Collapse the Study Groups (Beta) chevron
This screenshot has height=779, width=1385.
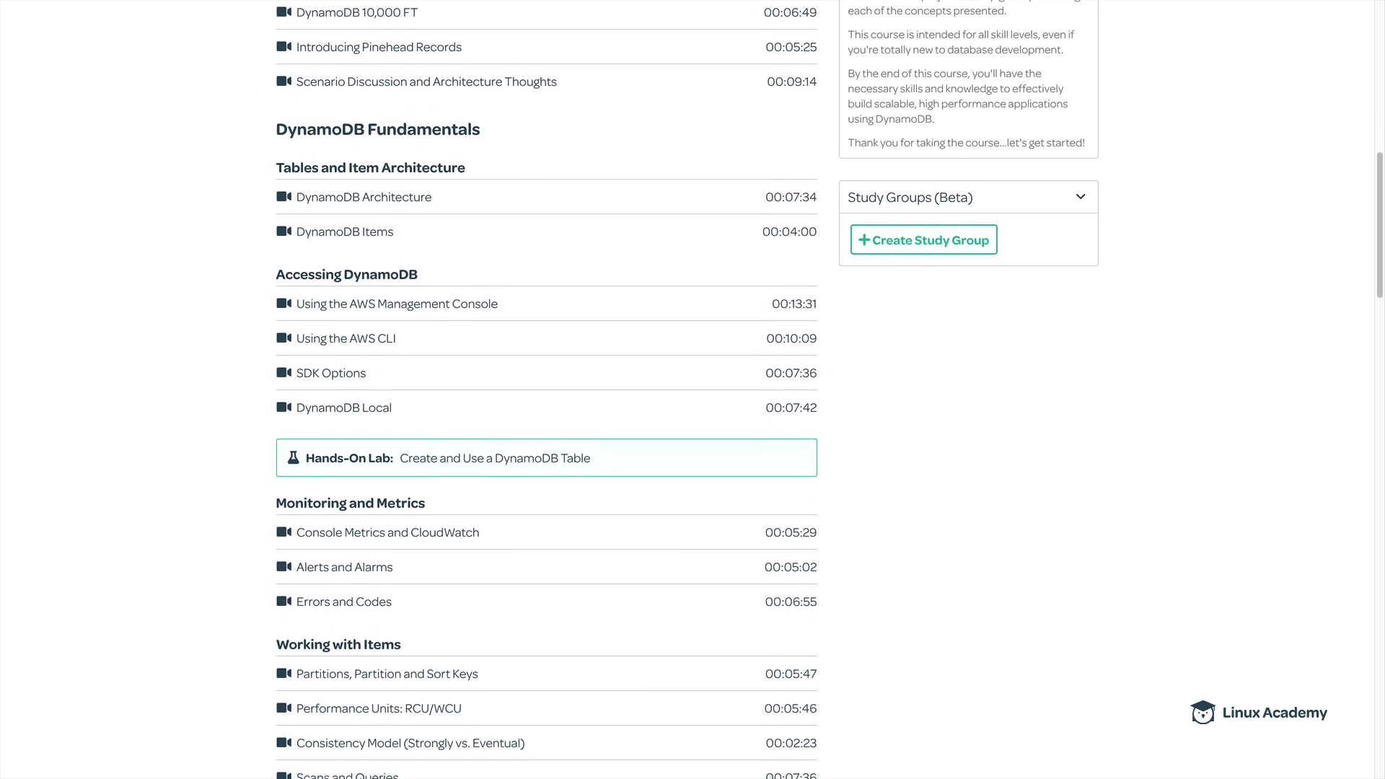pos(1080,197)
